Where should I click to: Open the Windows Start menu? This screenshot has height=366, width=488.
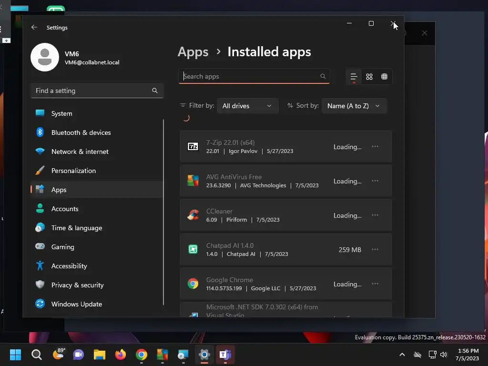coord(15,355)
